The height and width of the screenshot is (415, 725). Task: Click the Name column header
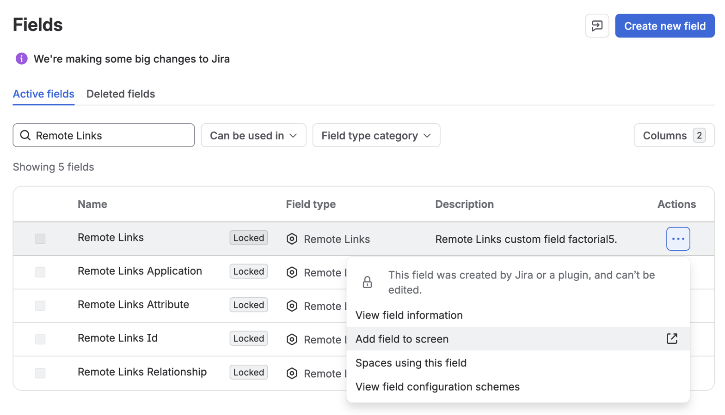point(92,204)
